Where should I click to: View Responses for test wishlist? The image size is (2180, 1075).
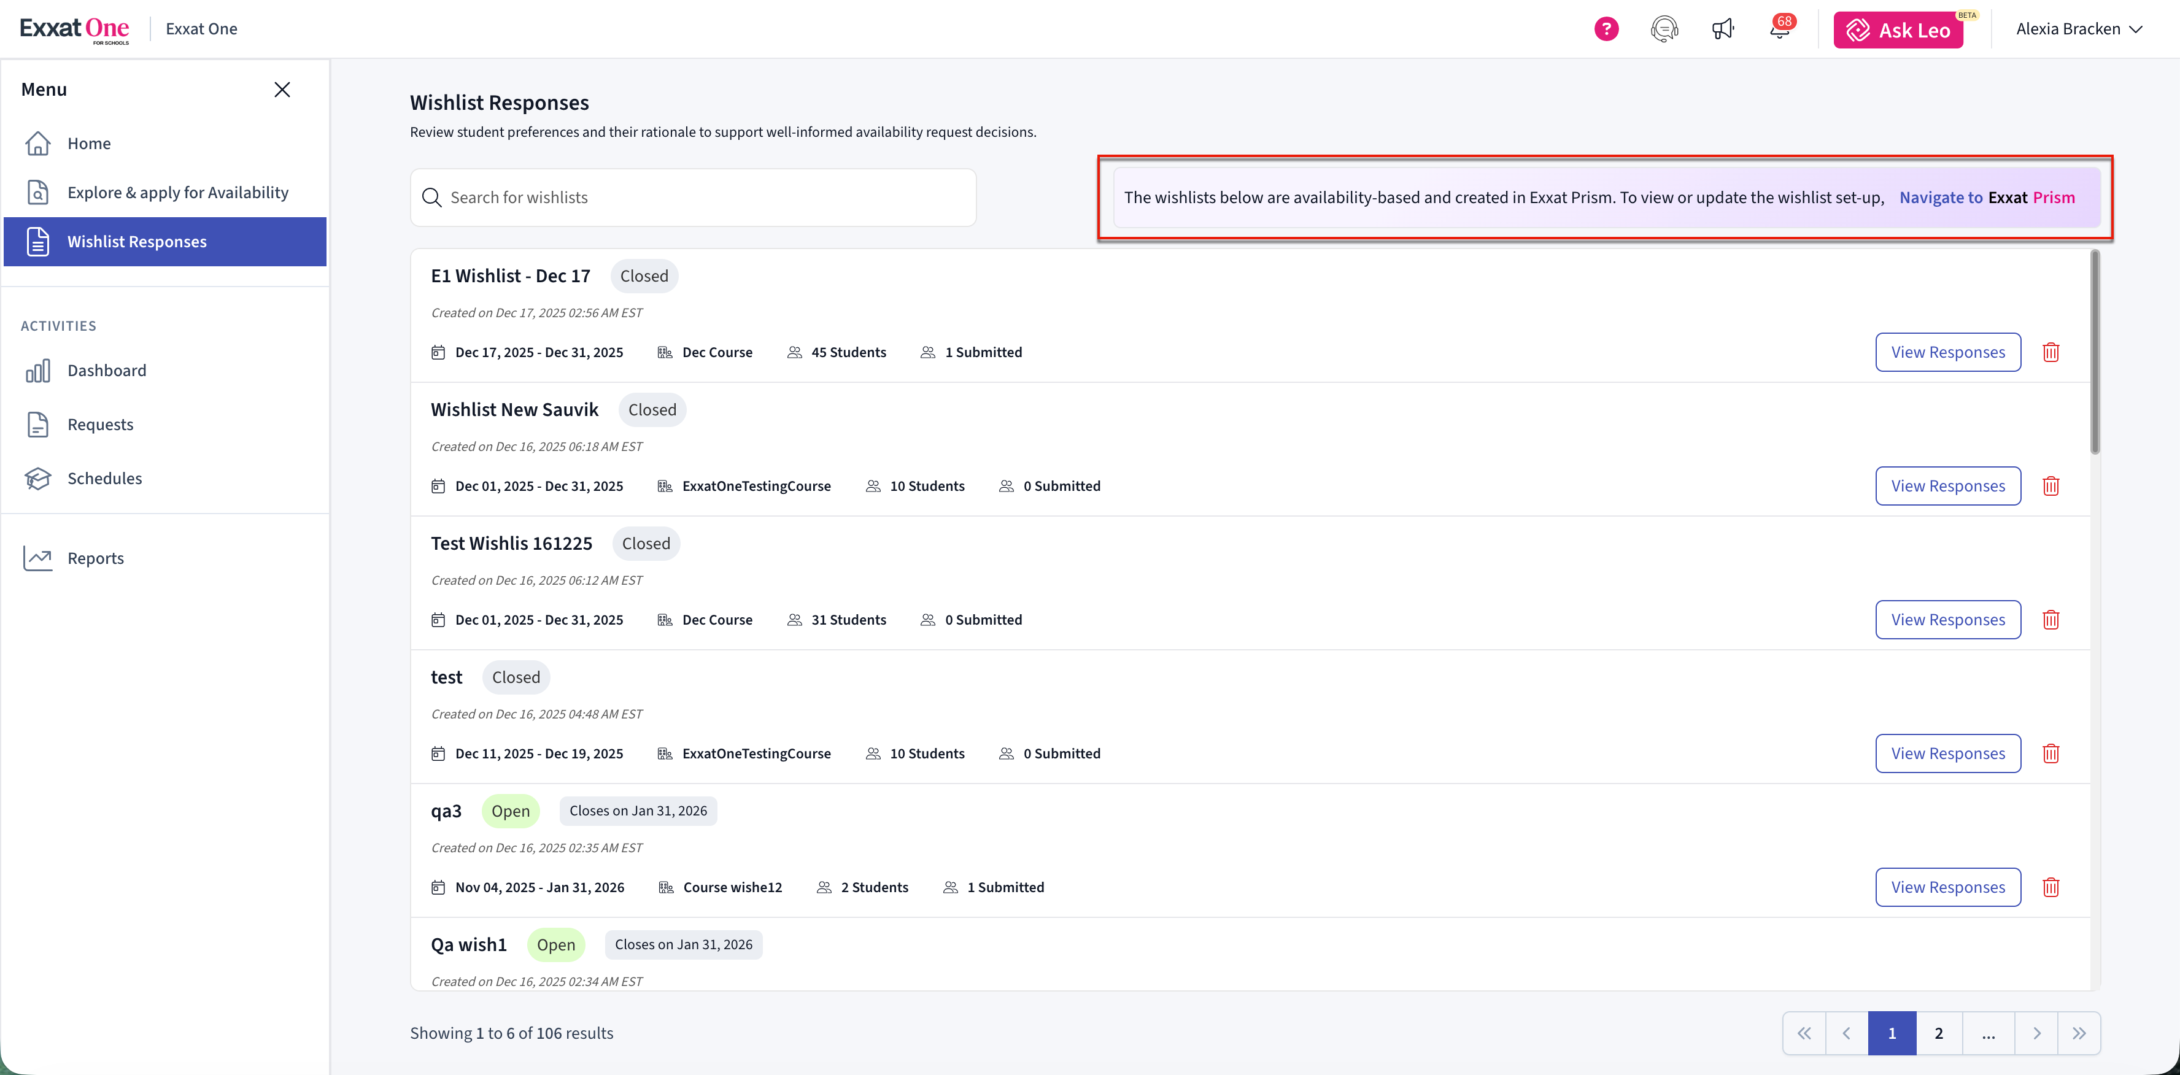pyautogui.click(x=1947, y=753)
